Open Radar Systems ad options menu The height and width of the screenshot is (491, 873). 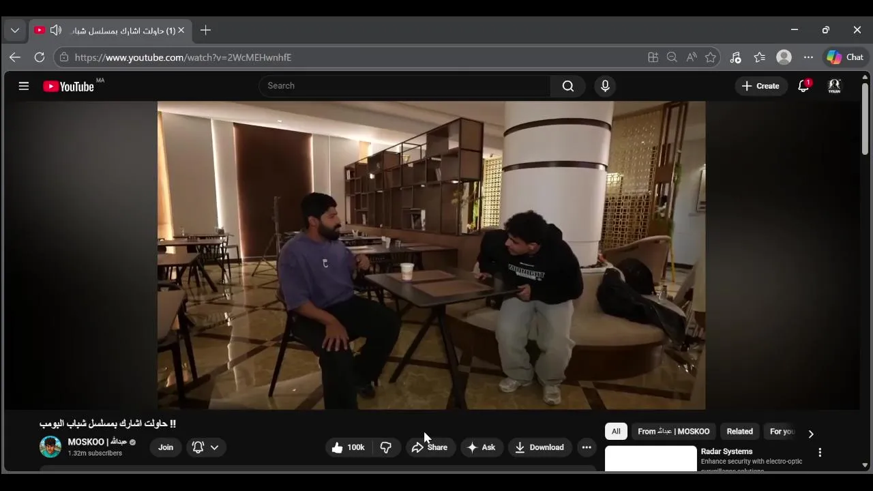click(x=820, y=452)
